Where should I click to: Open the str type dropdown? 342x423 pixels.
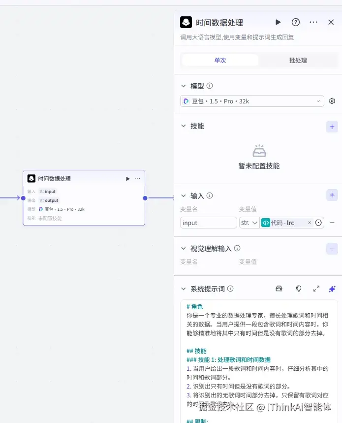click(x=249, y=223)
